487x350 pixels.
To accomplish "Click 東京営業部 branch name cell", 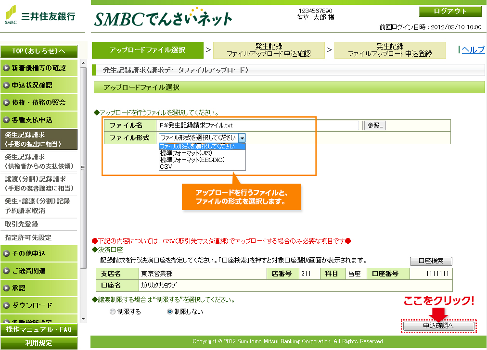I will tap(203, 274).
